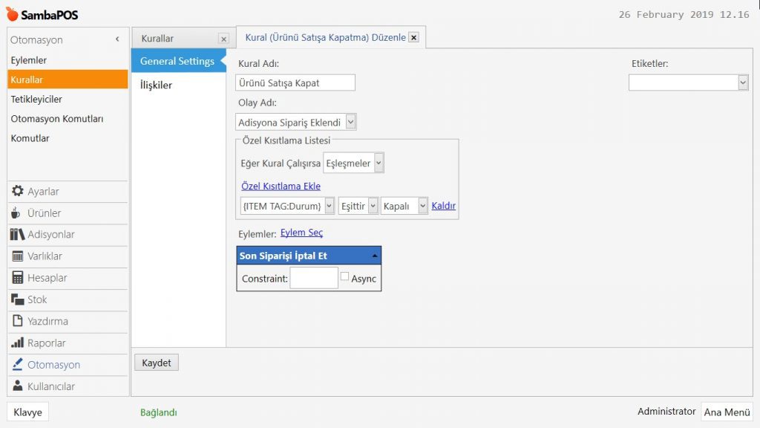The width and height of the screenshot is (760, 428).
Task: Click the Özel Kısıtlama Ekle link
Action: click(281, 186)
